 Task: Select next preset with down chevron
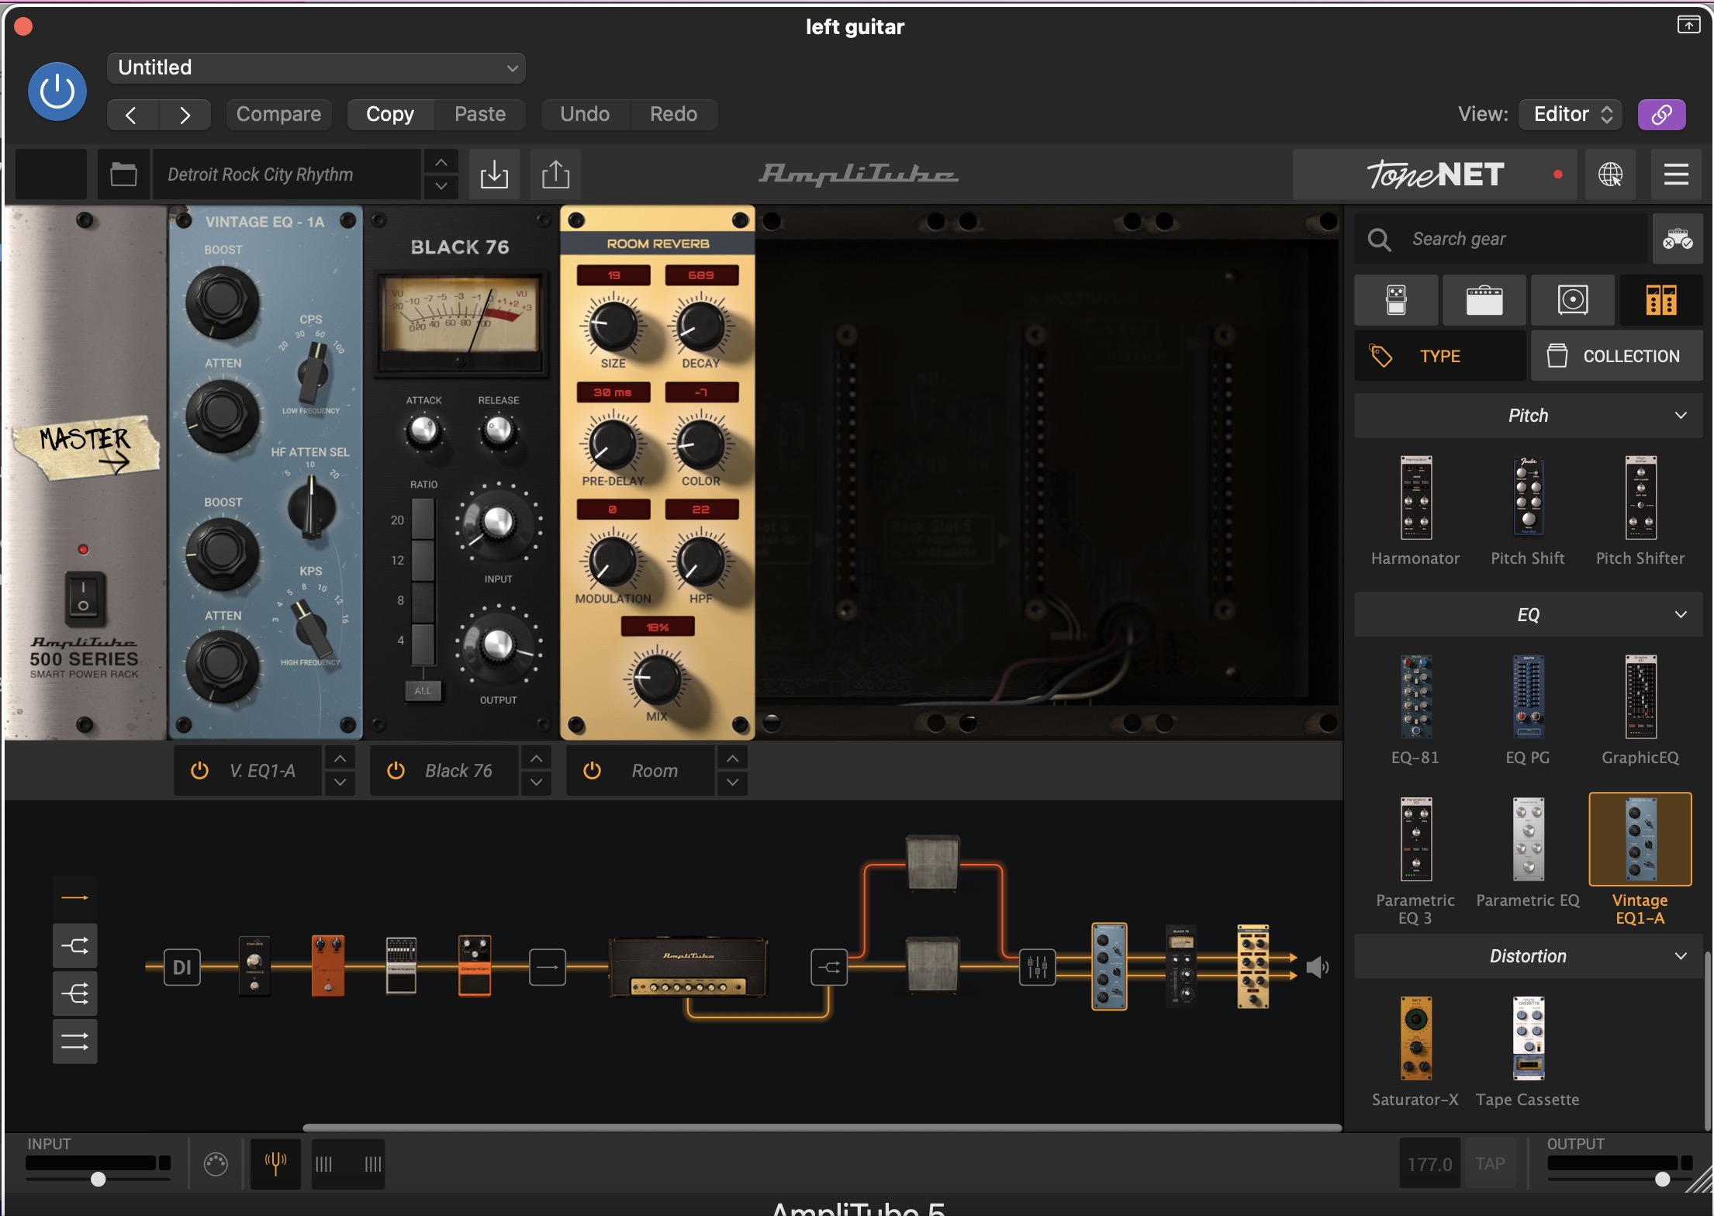(x=441, y=186)
